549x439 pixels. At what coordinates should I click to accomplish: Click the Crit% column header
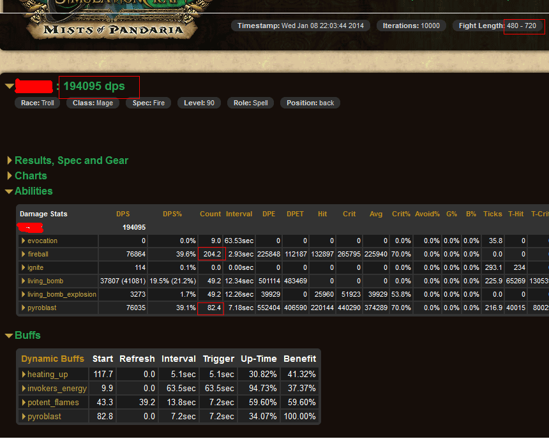pos(401,214)
